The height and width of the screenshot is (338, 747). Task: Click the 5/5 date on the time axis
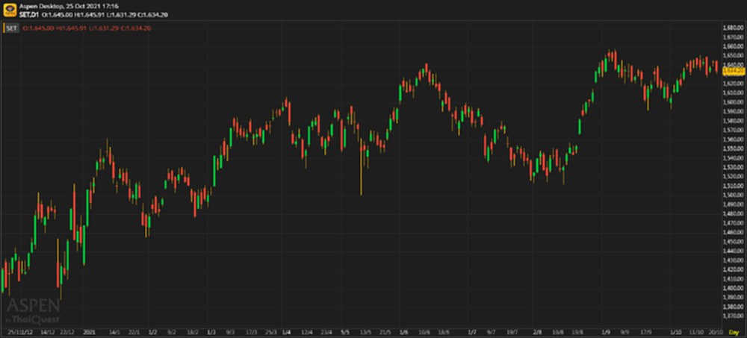(x=347, y=332)
